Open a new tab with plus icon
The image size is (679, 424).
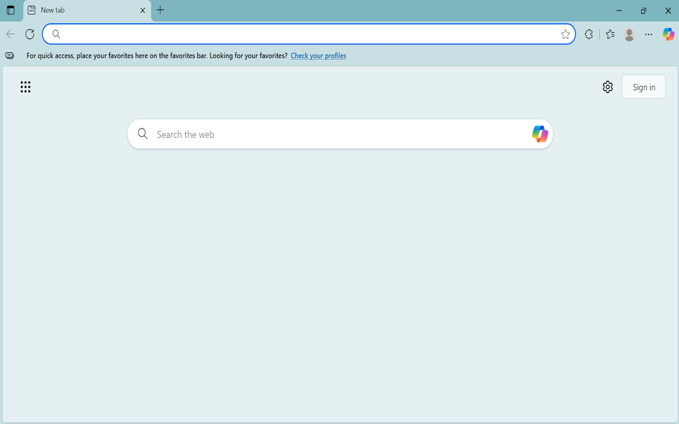click(x=160, y=10)
